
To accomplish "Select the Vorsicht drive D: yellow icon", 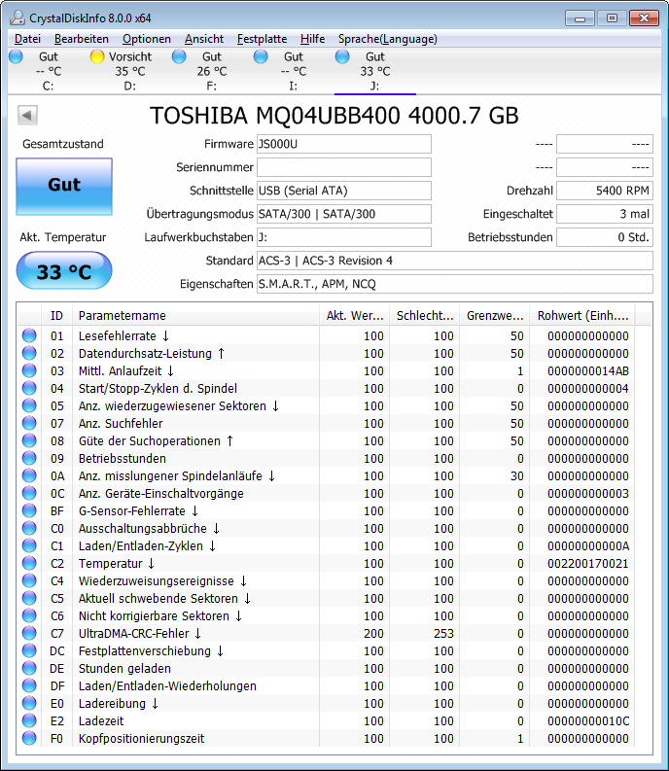I will pyautogui.click(x=97, y=56).
